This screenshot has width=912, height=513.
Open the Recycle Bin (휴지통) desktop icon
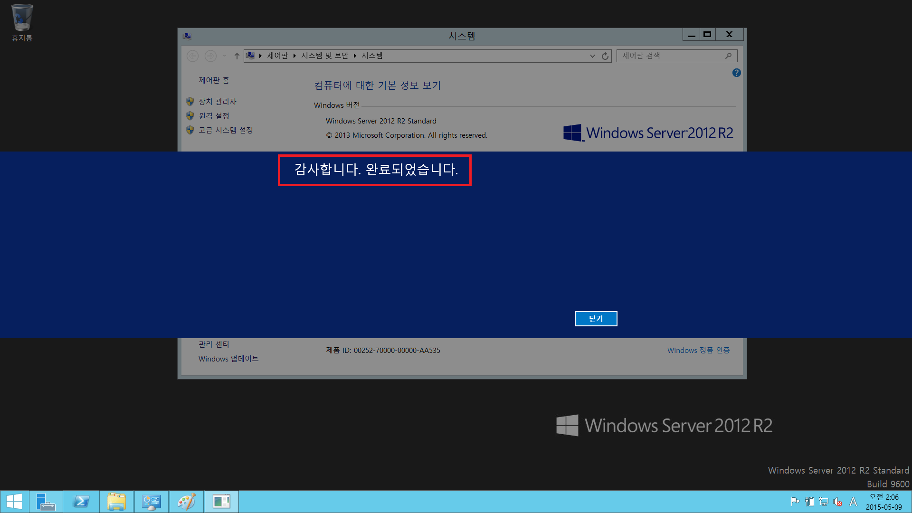coord(22,23)
